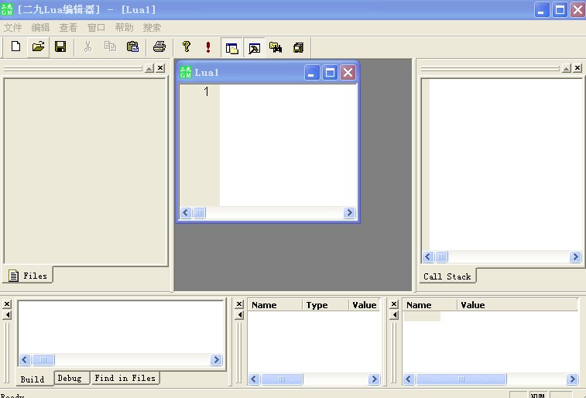The width and height of the screenshot is (586, 398).
Task: Click the paste clipboard icon
Action: pos(132,46)
